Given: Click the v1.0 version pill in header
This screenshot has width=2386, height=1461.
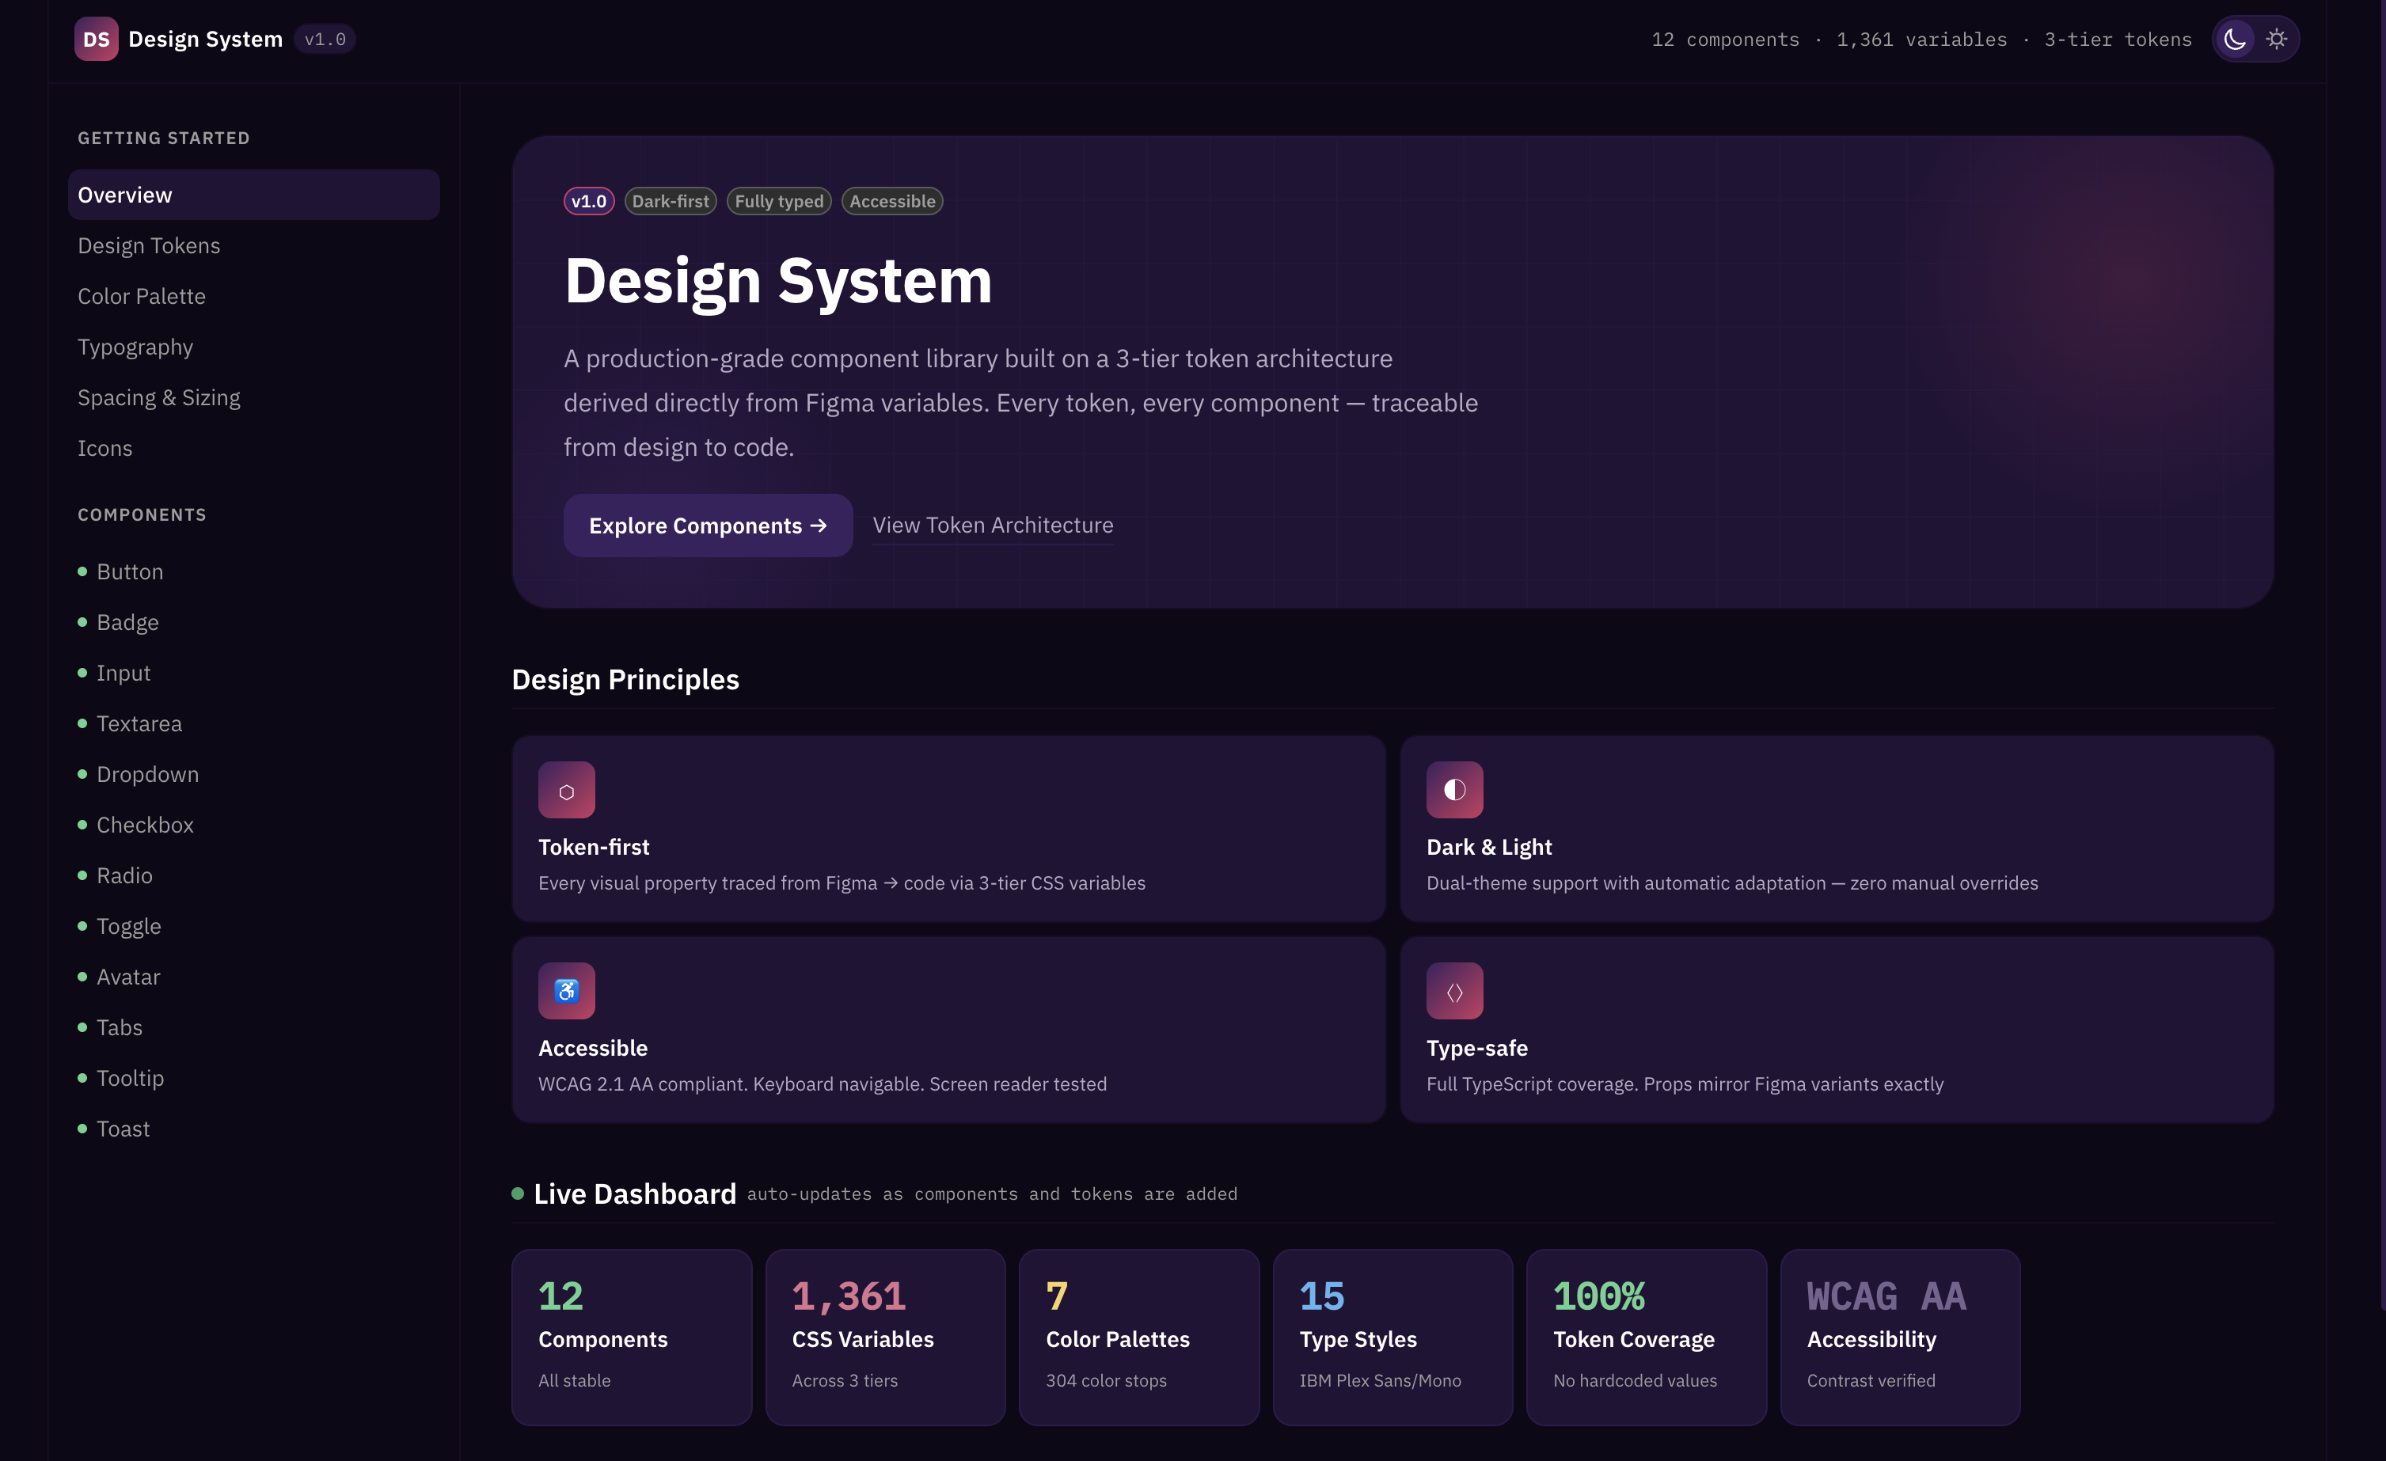Looking at the screenshot, I should [325, 40].
